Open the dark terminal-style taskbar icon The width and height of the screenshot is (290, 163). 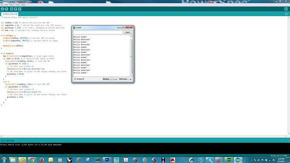(98, 160)
